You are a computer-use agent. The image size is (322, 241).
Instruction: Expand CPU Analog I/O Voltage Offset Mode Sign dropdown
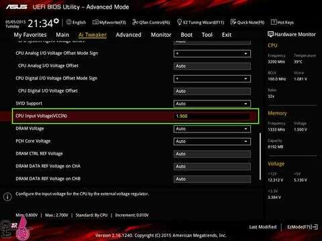pyautogui.click(x=212, y=54)
